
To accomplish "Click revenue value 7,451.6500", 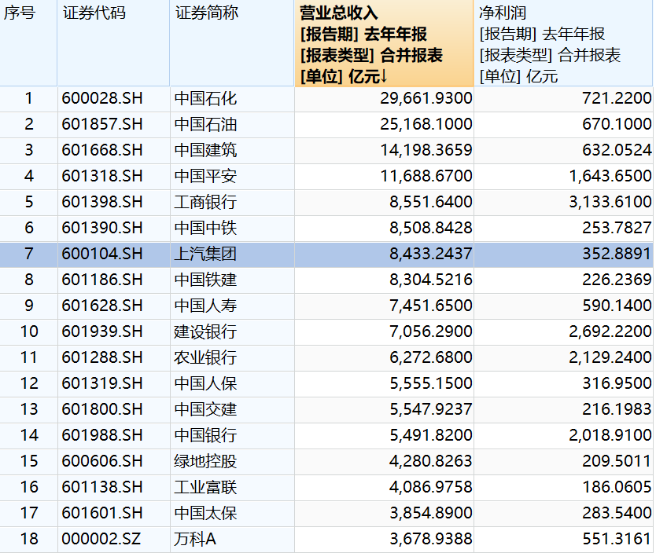I will point(430,306).
